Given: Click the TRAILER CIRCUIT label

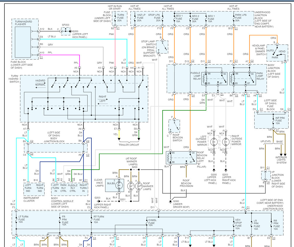Looking at the screenshot, I should point(129,145).
